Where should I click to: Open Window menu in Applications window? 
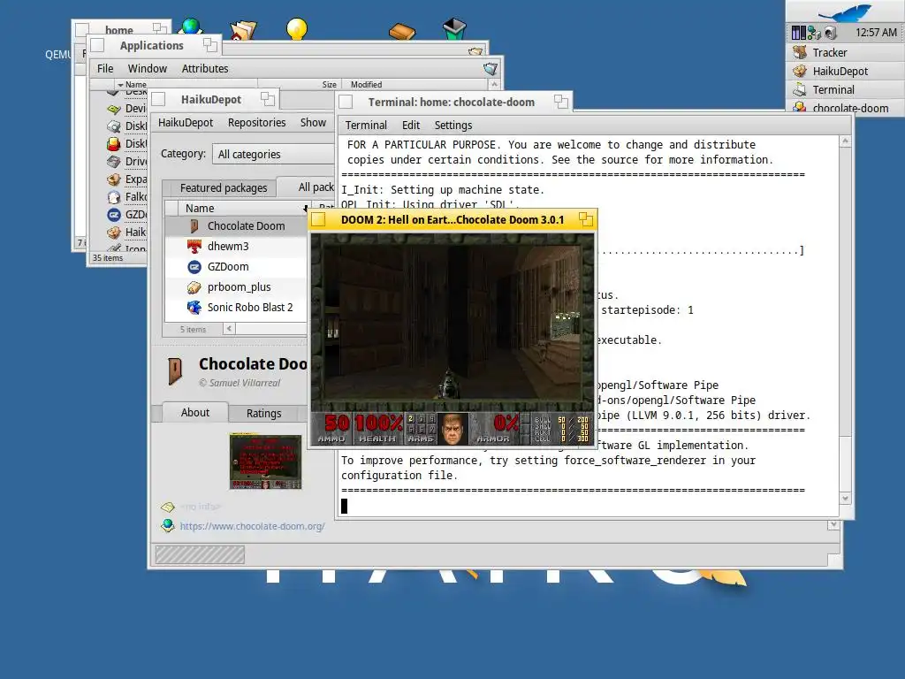[148, 69]
